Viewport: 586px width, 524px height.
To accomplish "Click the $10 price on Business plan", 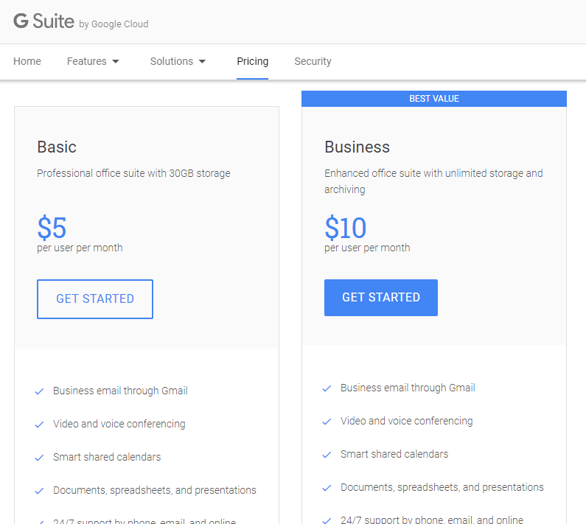I will coord(346,228).
